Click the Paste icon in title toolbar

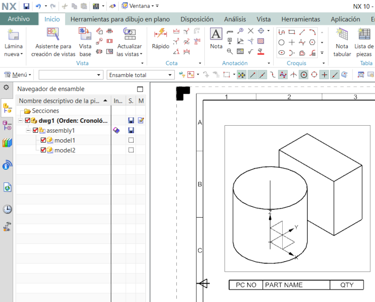pos(84,6)
